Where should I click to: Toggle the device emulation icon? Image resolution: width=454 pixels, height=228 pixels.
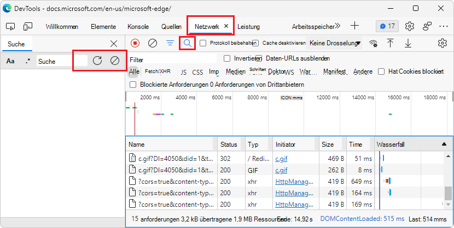pos(28,27)
